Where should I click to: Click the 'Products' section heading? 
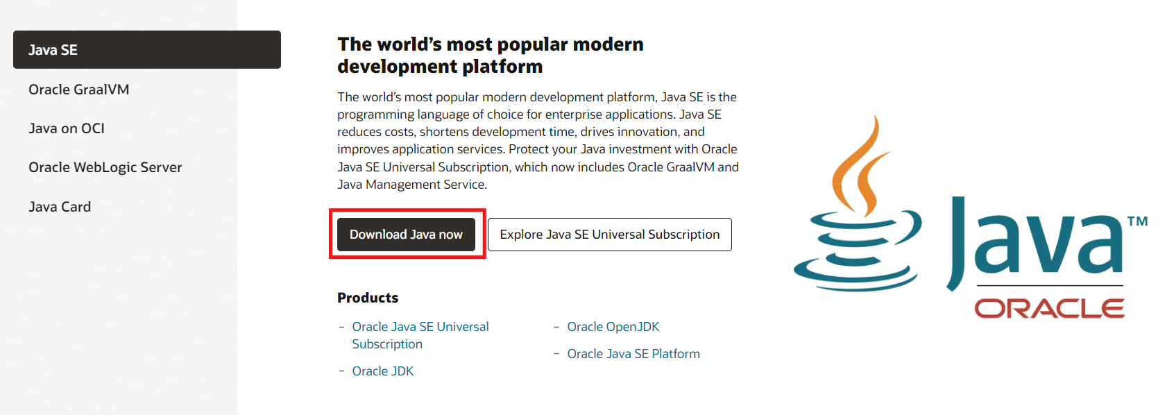pos(368,298)
